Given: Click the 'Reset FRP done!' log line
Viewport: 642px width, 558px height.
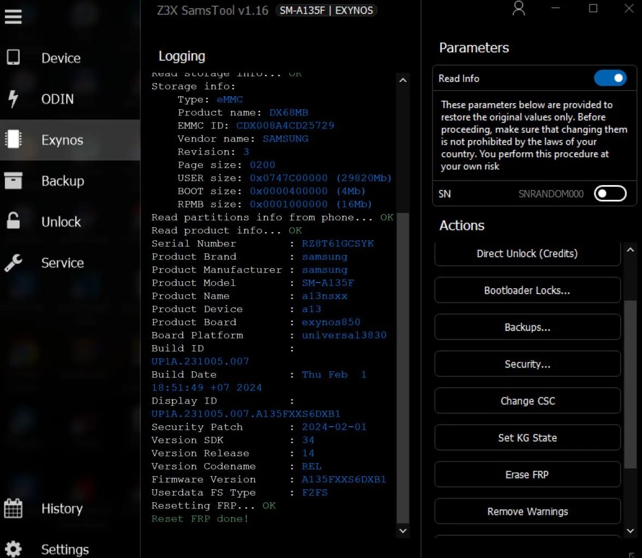Looking at the screenshot, I should click(200, 519).
